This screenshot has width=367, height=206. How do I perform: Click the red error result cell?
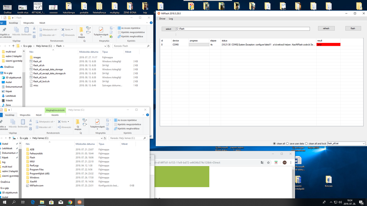click(x=328, y=45)
